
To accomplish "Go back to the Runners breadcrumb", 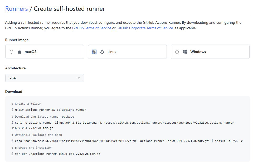I will point(16,9).
